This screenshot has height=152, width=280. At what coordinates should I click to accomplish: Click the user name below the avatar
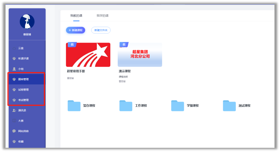tap(27, 34)
